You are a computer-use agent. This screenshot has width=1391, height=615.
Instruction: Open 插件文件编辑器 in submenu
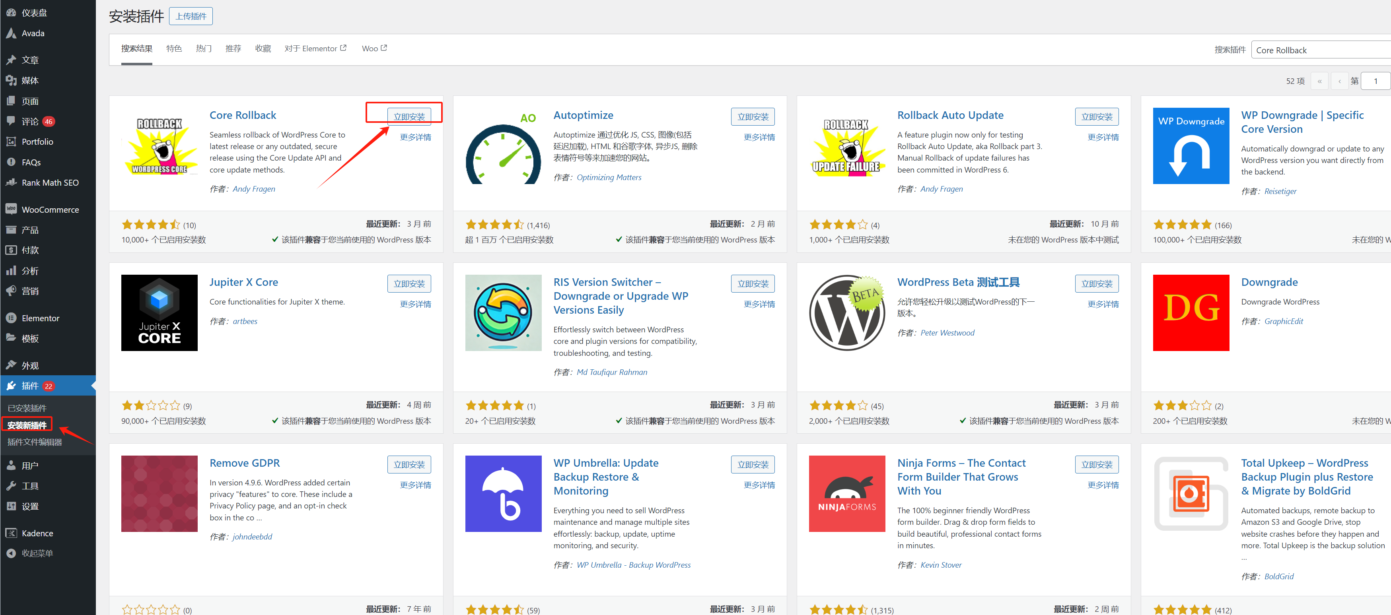pyautogui.click(x=35, y=442)
